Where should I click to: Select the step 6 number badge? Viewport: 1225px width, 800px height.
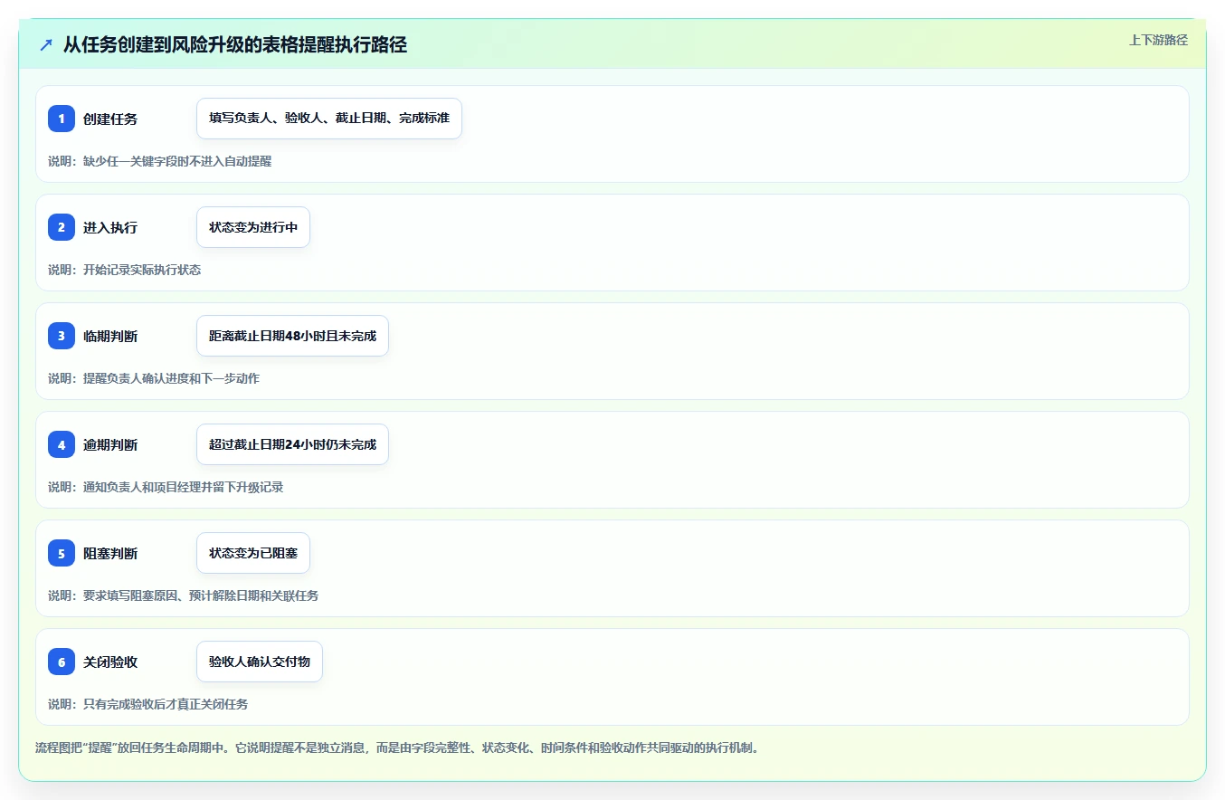[62, 662]
